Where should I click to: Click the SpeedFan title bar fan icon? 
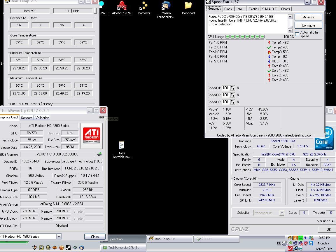pos(208,2)
